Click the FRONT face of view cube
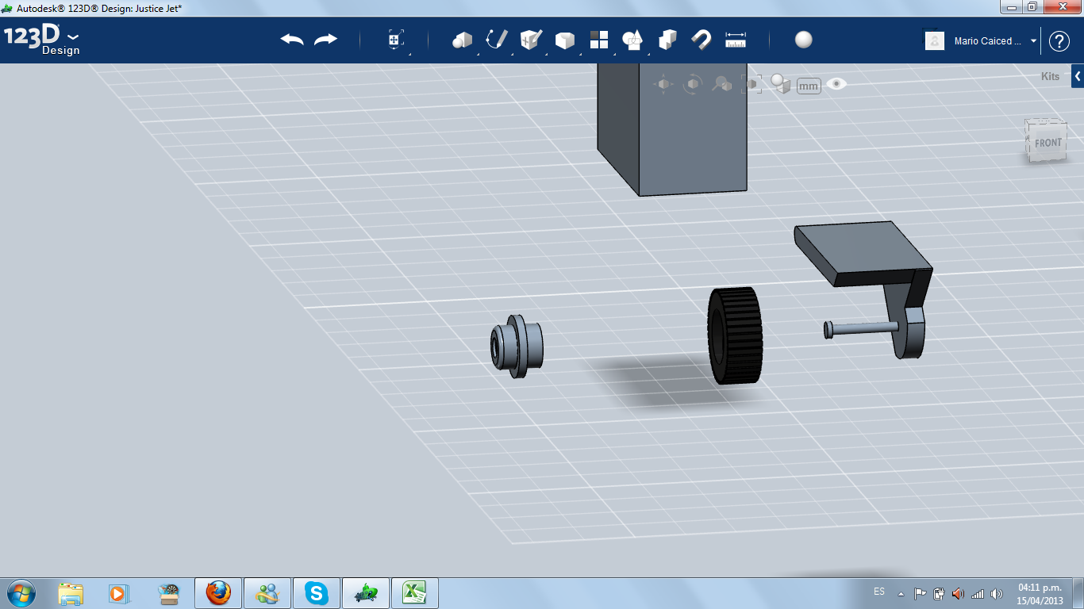Viewport: 1084px width, 609px height. click(x=1047, y=143)
